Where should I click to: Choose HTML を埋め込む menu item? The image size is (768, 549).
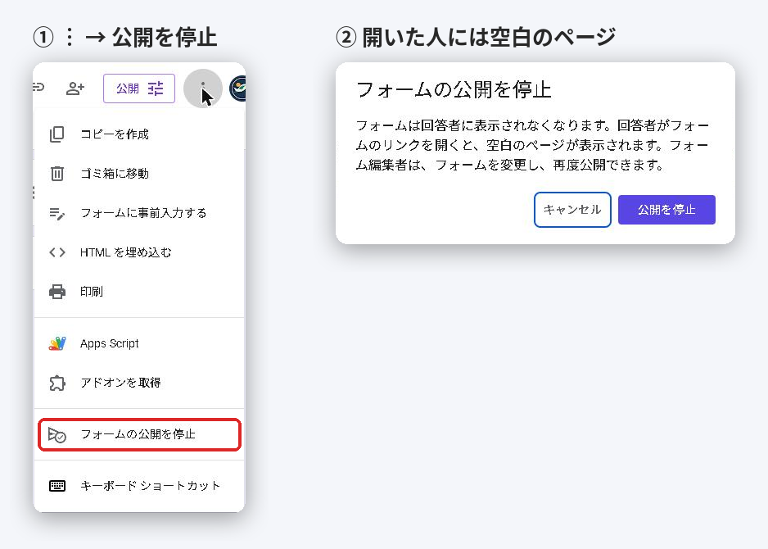coord(139,252)
